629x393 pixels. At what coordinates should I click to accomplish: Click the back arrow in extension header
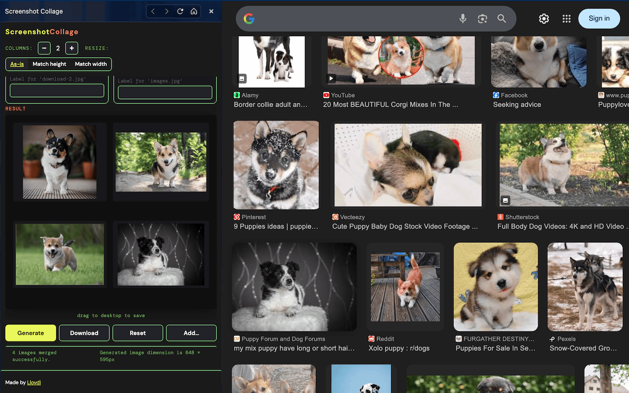(x=153, y=11)
